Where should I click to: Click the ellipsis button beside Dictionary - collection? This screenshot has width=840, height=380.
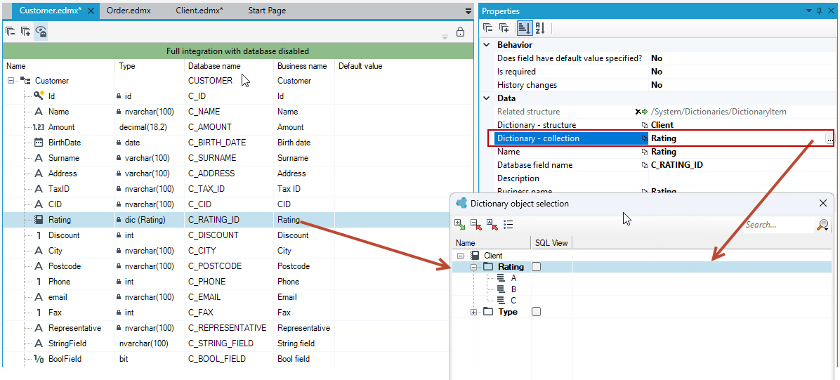click(829, 139)
